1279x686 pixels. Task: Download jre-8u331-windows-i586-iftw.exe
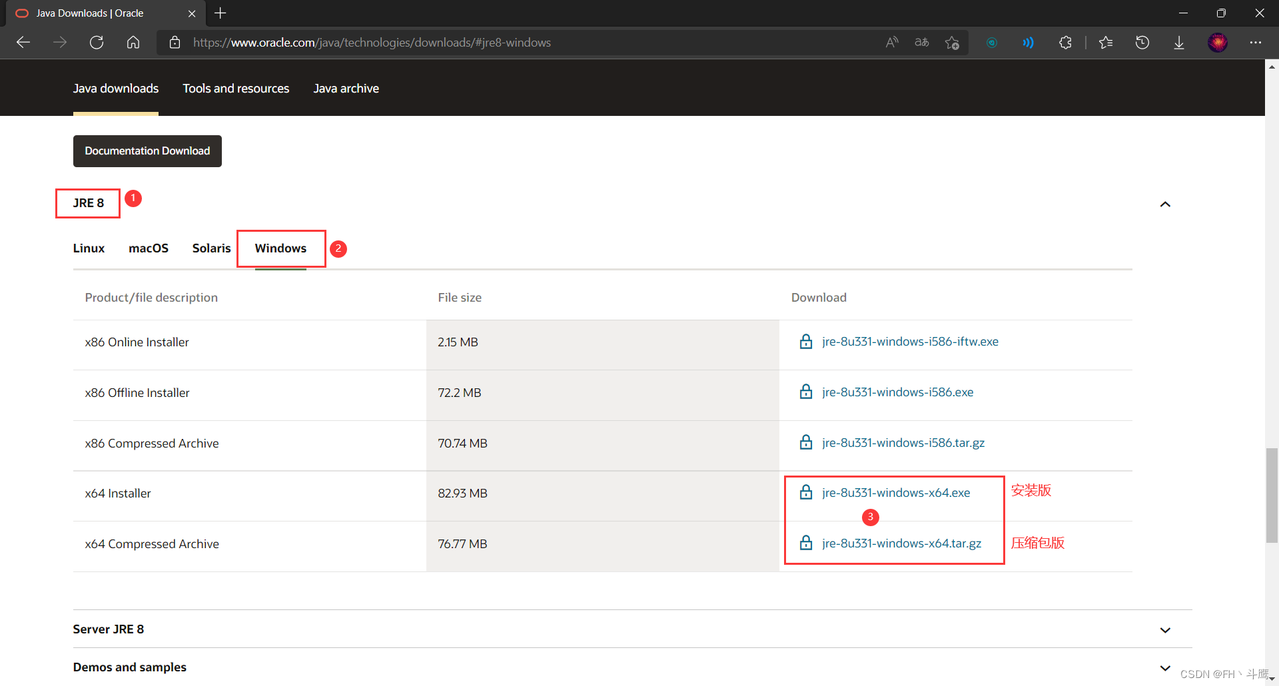click(910, 342)
